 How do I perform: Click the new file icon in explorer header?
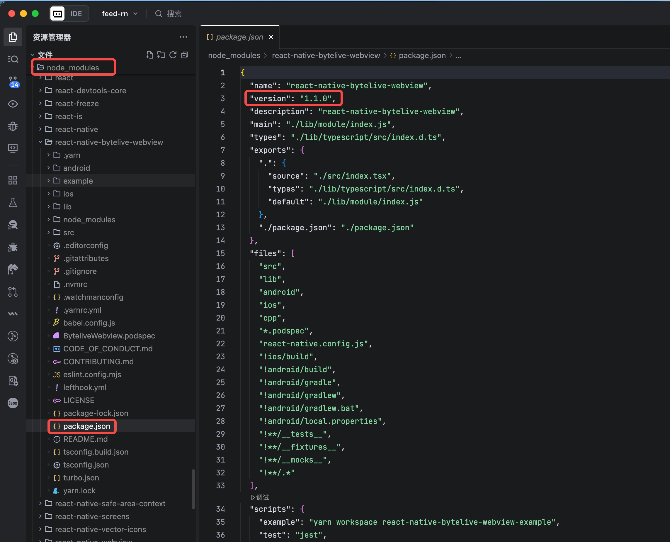tap(150, 55)
